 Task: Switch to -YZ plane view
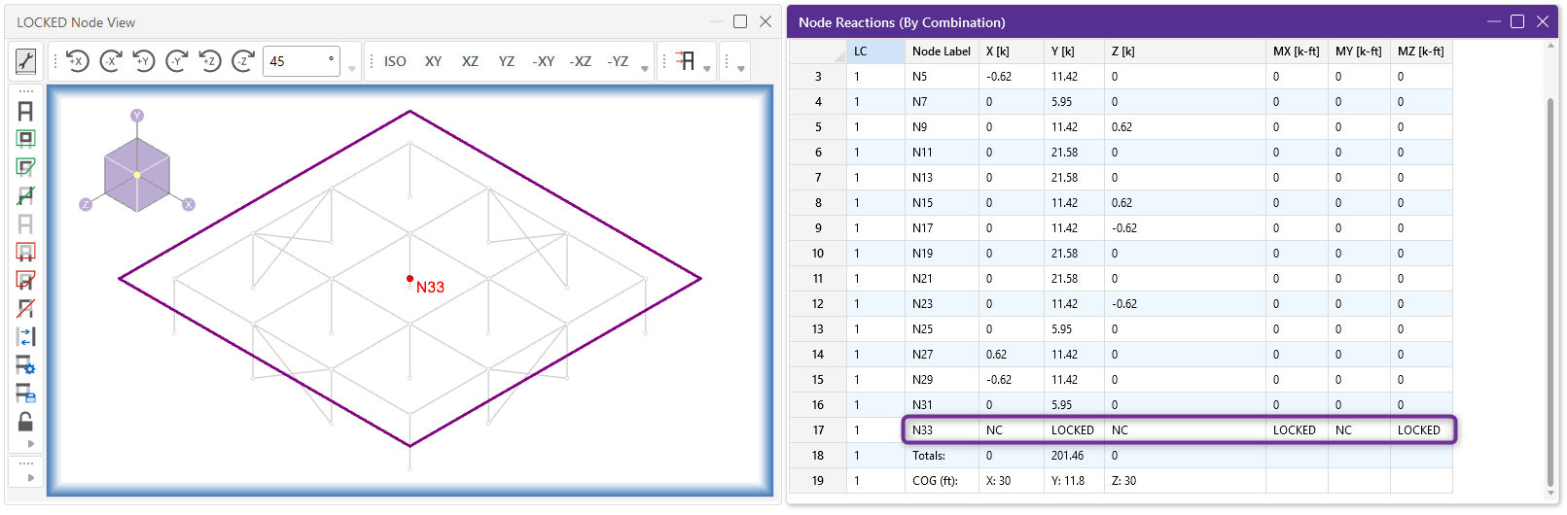[x=618, y=61]
